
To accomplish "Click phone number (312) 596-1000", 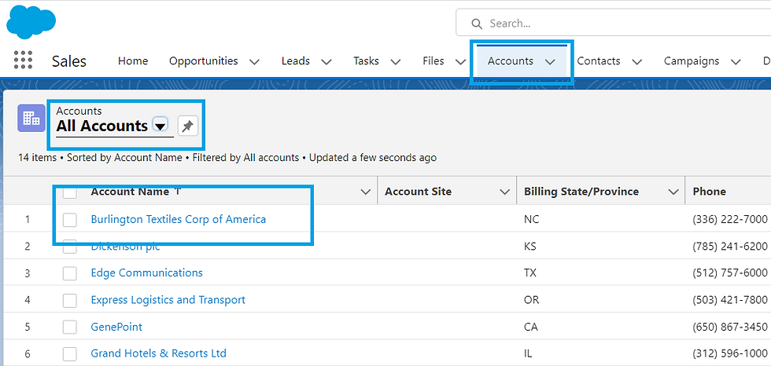I will click(730, 353).
